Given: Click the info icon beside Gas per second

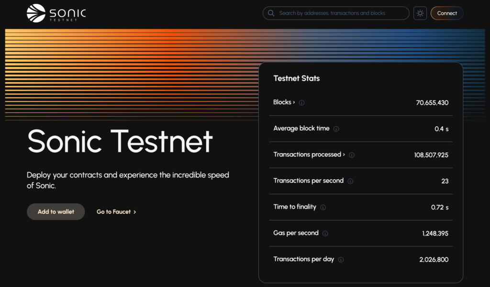Looking at the screenshot, I should pyautogui.click(x=325, y=233).
